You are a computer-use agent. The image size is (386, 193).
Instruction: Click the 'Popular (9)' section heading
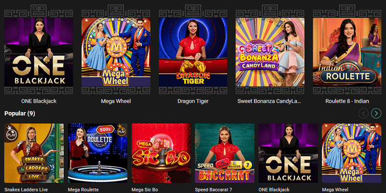click(20, 113)
